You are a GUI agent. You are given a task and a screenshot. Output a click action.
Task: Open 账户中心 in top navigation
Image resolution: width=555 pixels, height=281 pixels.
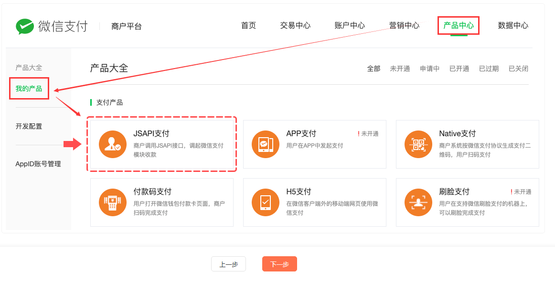(350, 25)
